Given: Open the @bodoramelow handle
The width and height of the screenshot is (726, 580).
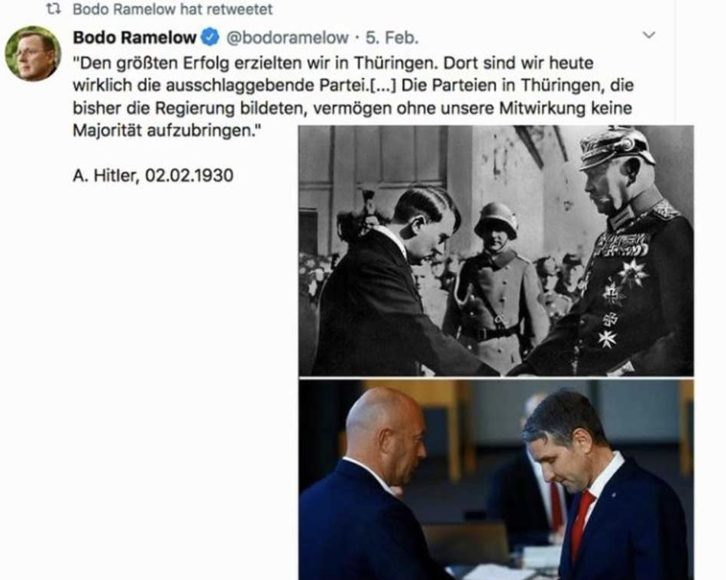Looking at the screenshot, I should coord(287,37).
